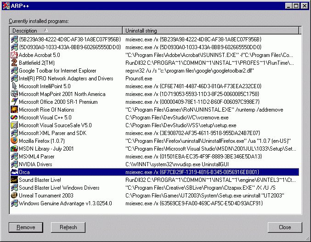This screenshot has height=242, width=311.
Task: Select the MSXML4 Parser name
Action: (x=36, y=157)
